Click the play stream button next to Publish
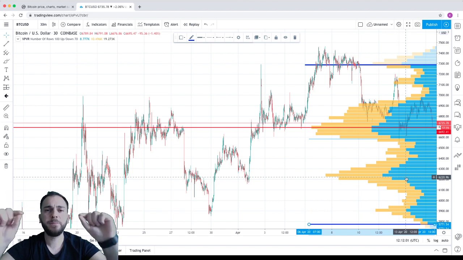This screenshot has width=463, height=260. pos(446,24)
